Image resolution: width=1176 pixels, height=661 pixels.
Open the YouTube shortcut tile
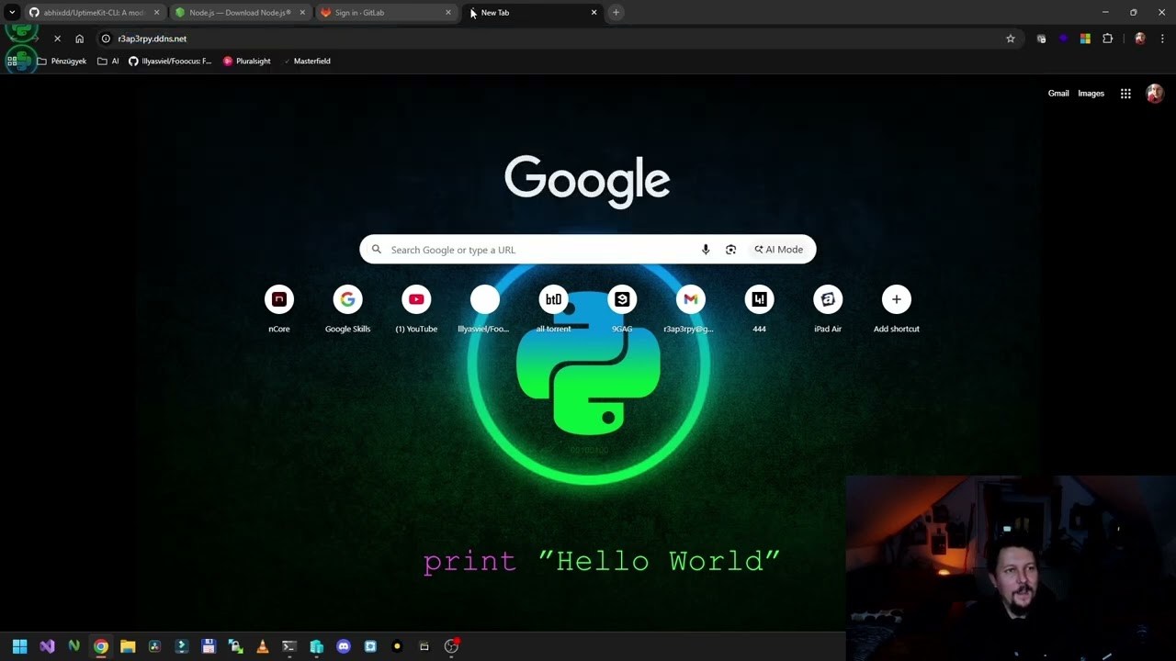(416, 309)
